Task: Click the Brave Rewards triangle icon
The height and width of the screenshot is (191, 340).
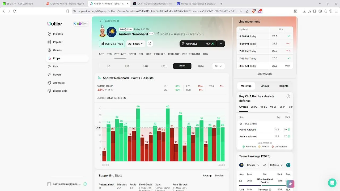Action: [x=260, y=11]
